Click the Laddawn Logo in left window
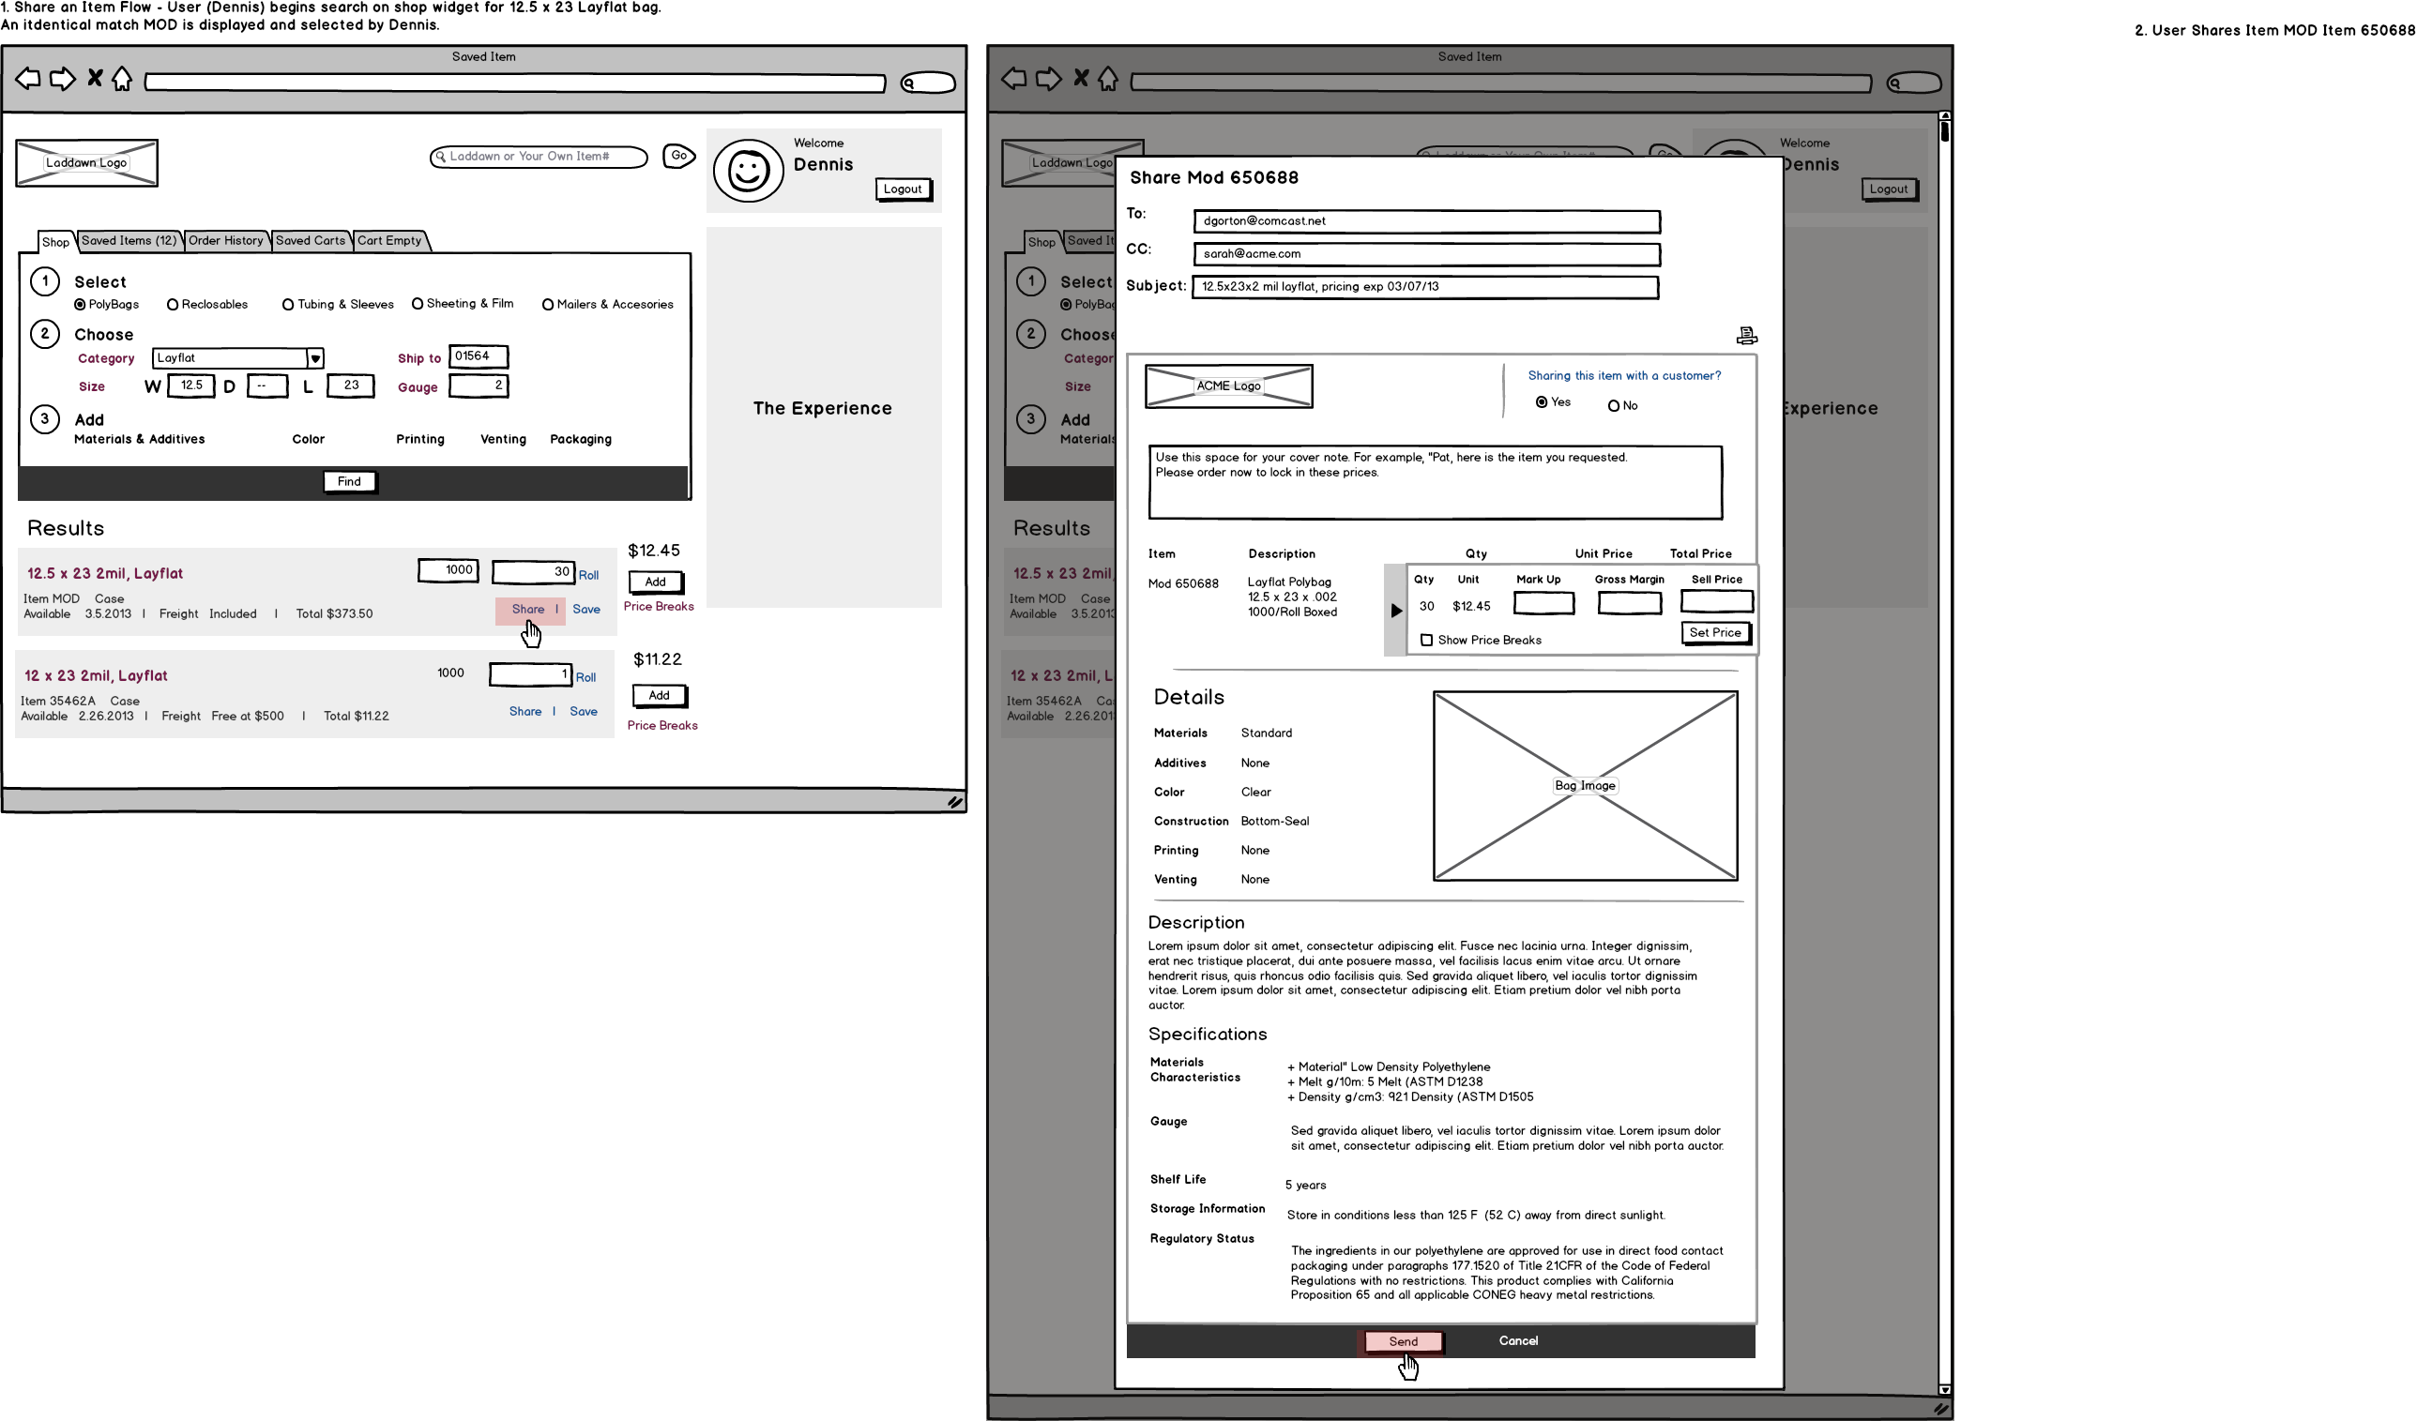The height and width of the screenshot is (1421, 2417). click(86, 163)
